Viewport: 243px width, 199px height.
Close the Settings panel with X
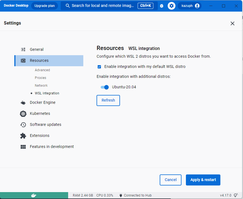(x=232, y=23)
